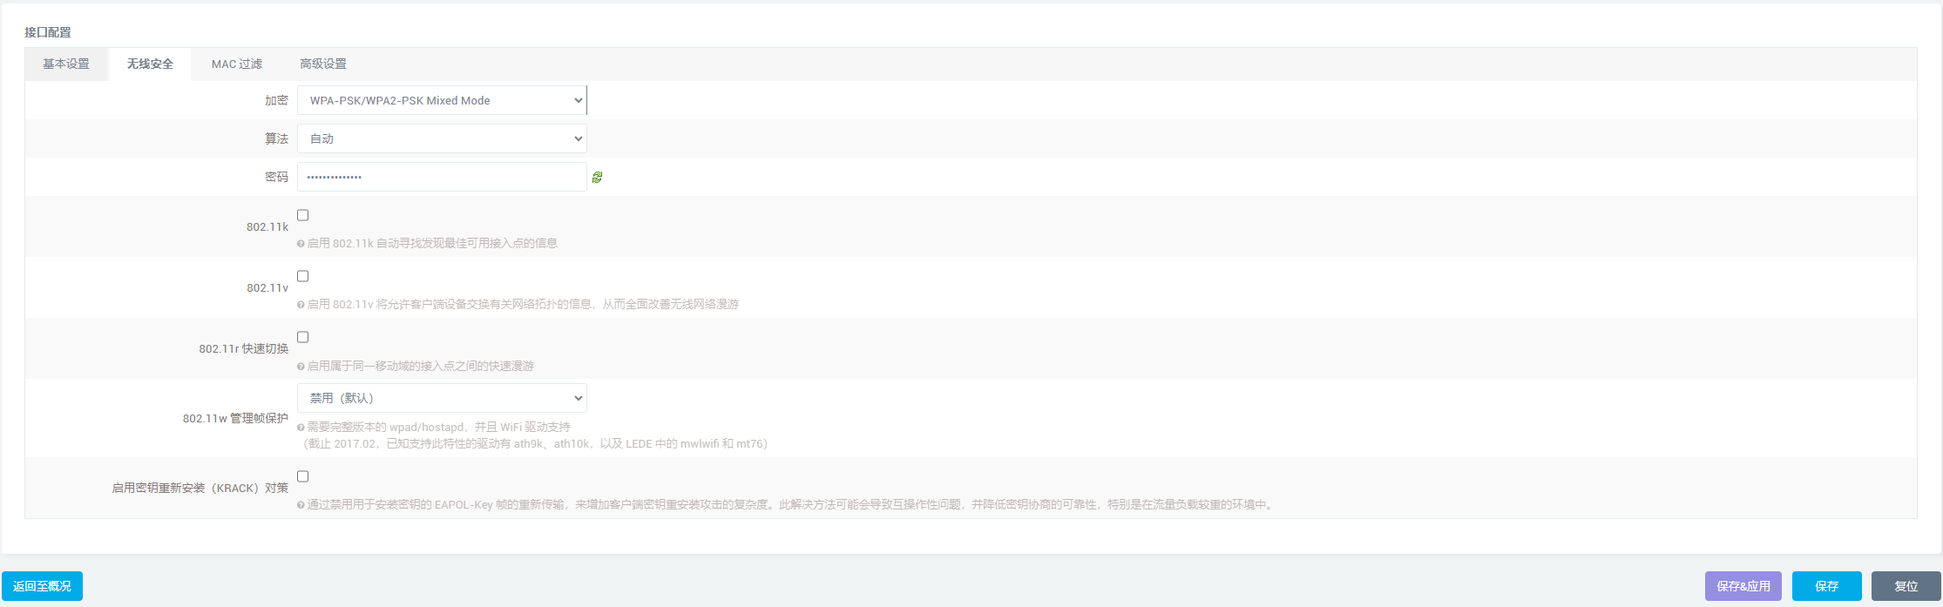Check the KRACK 对策 checkbox
This screenshot has width=1943, height=607.
click(303, 476)
